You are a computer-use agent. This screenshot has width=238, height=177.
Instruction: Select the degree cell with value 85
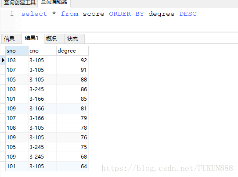[x=72, y=99]
